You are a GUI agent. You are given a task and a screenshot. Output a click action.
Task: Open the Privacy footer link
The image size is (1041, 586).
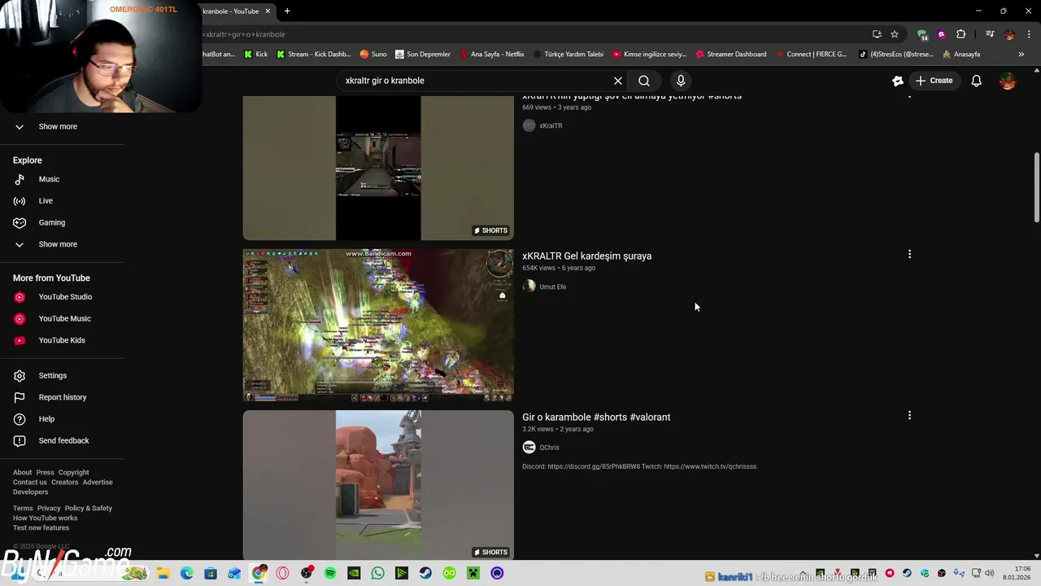[x=49, y=508]
